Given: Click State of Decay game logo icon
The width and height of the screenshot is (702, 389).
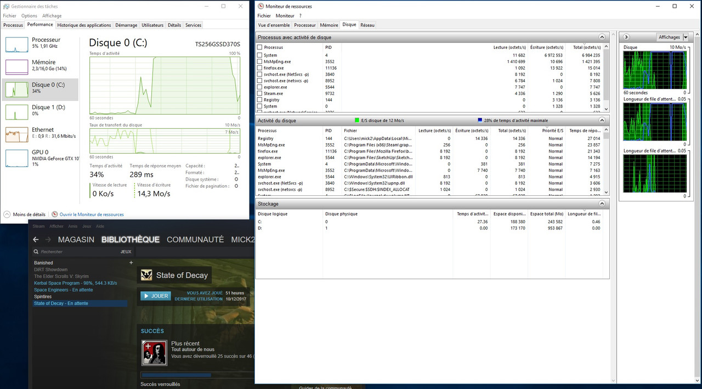Looking at the screenshot, I should point(146,275).
